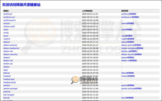Select the timestamp 2025-05-24 18:02
The width and height of the screenshot is (162, 101).
(x=90, y=54)
